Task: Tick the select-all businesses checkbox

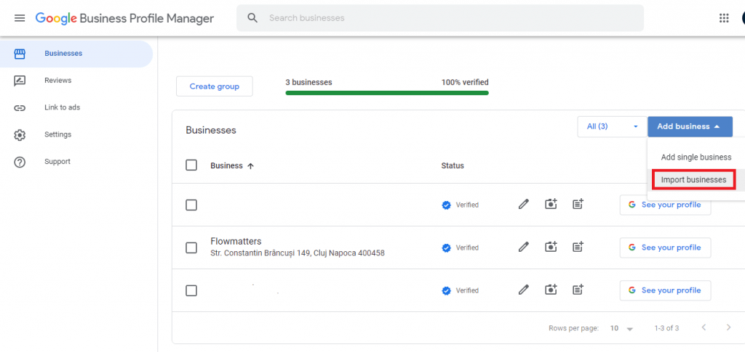Action: click(191, 165)
